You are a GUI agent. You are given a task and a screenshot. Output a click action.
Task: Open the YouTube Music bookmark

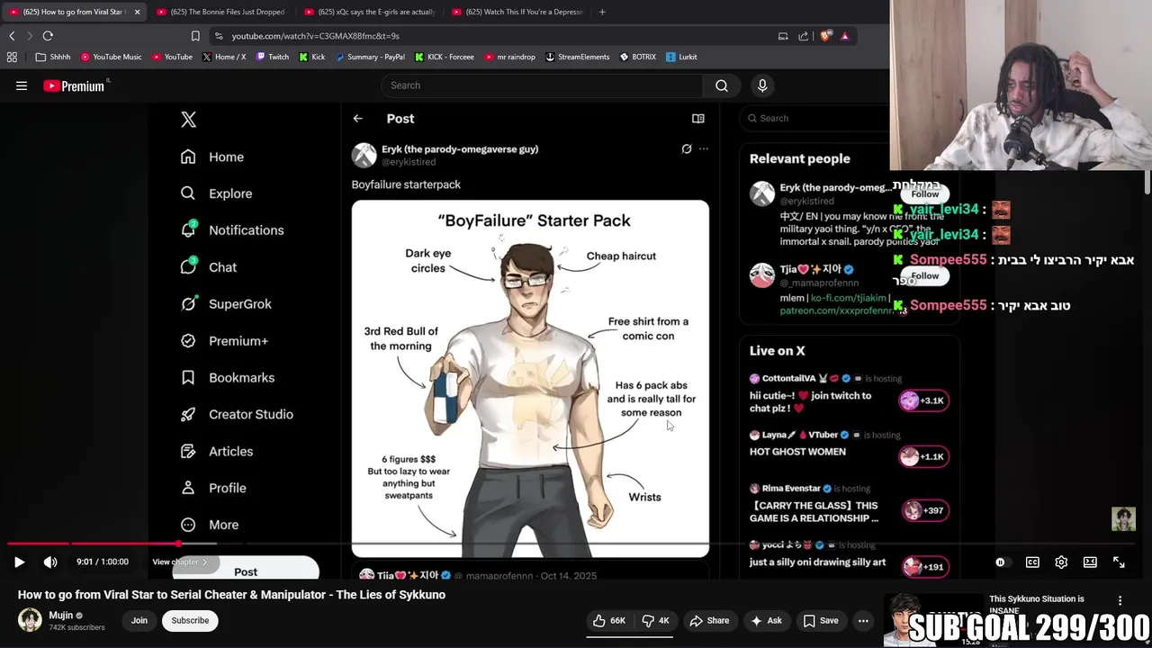[112, 57]
